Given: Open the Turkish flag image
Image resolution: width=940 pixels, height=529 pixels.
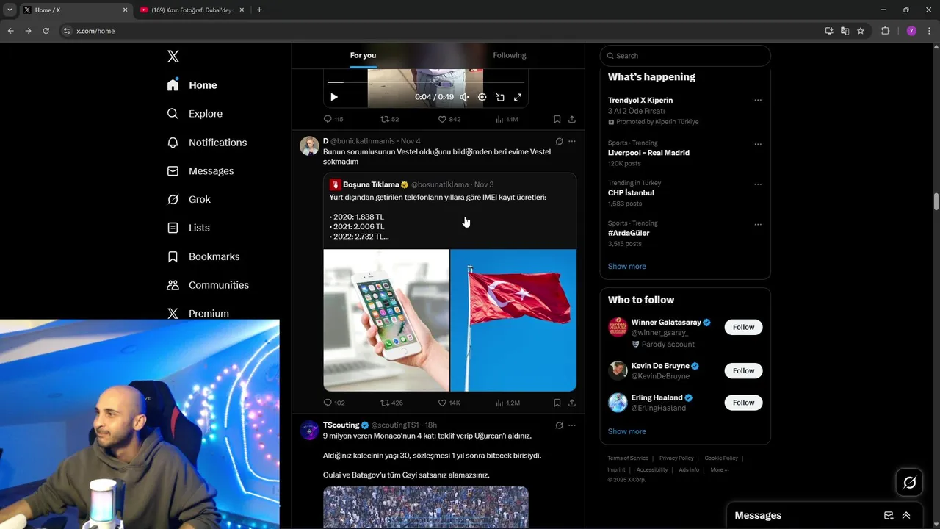Looking at the screenshot, I should (513, 320).
